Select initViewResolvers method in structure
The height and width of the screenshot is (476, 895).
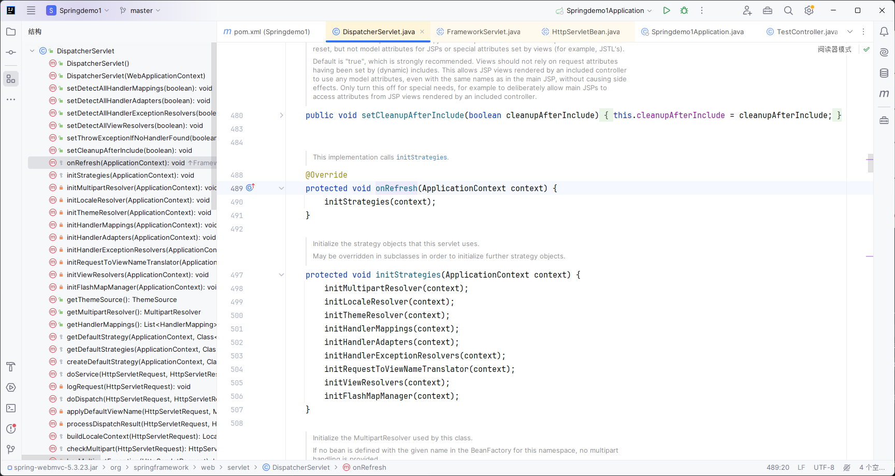point(122,275)
